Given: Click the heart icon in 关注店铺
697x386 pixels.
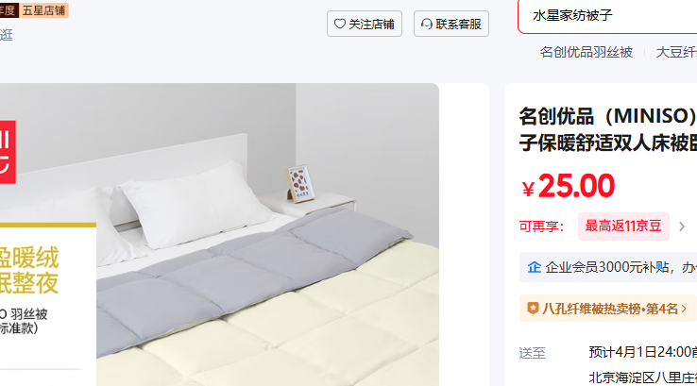Looking at the screenshot, I should [340, 24].
